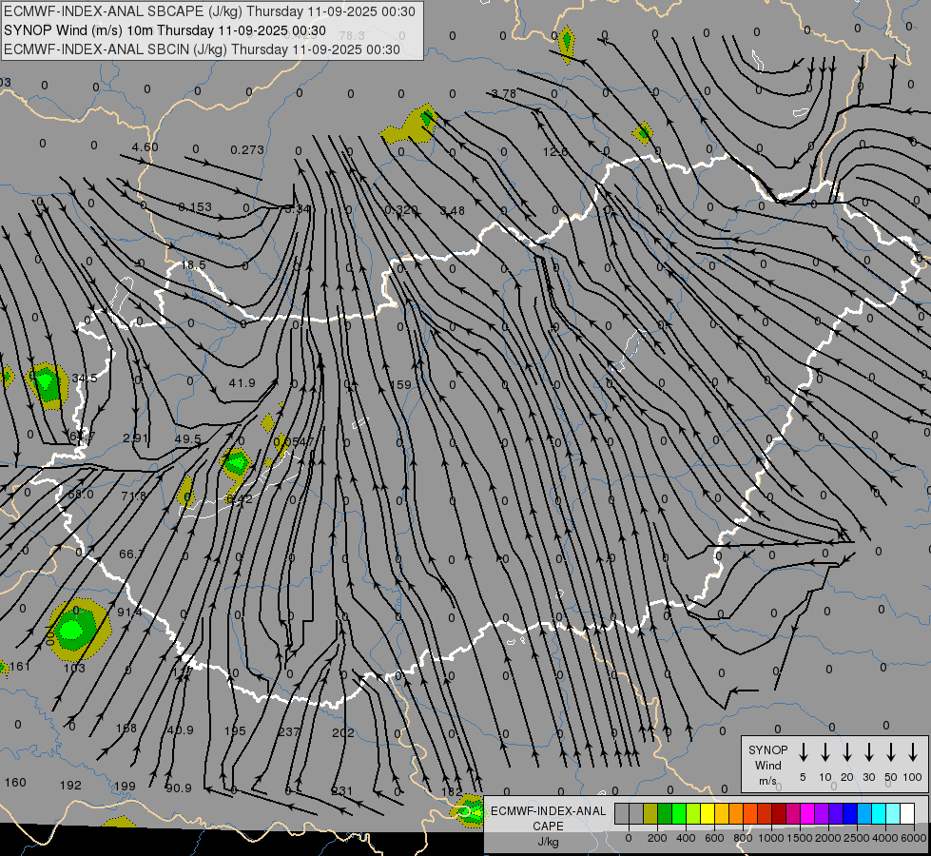Viewport: 931px width, 856px height.
Task: Click the 100 m/s wind arrow in the legend
Action: pos(913,752)
